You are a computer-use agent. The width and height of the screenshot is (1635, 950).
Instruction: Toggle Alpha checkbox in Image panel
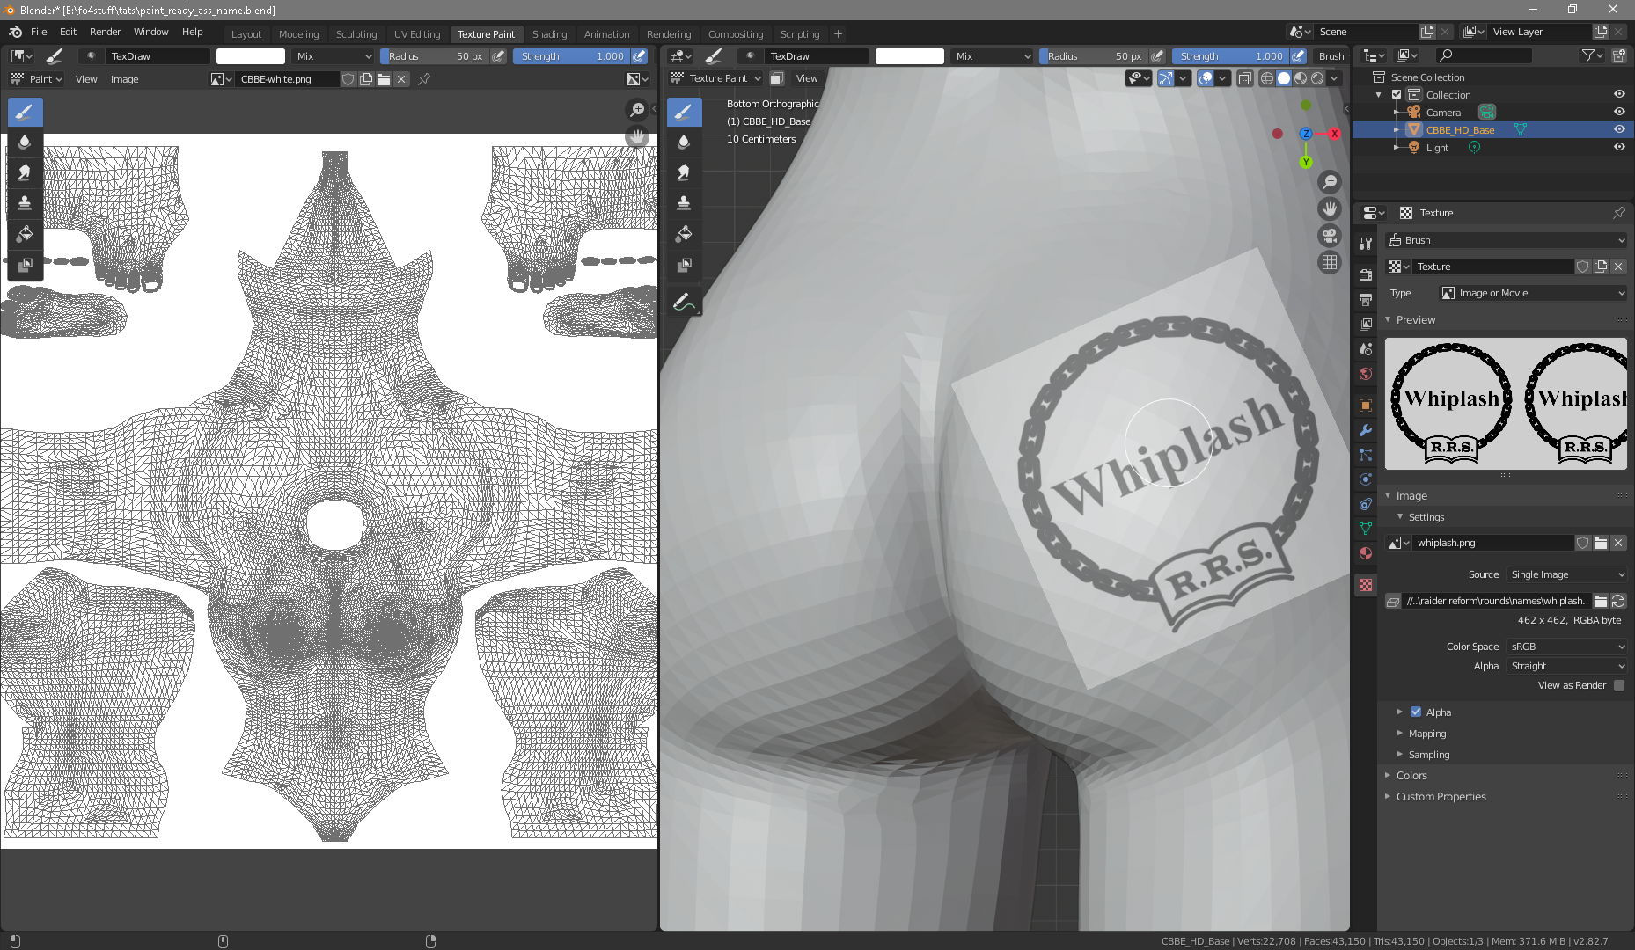pyautogui.click(x=1416, y=712)
